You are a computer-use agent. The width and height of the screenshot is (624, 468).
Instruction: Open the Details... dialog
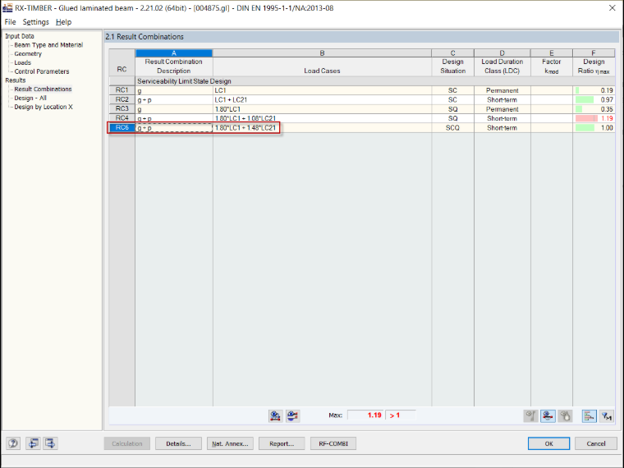click(x=178, y=443)
